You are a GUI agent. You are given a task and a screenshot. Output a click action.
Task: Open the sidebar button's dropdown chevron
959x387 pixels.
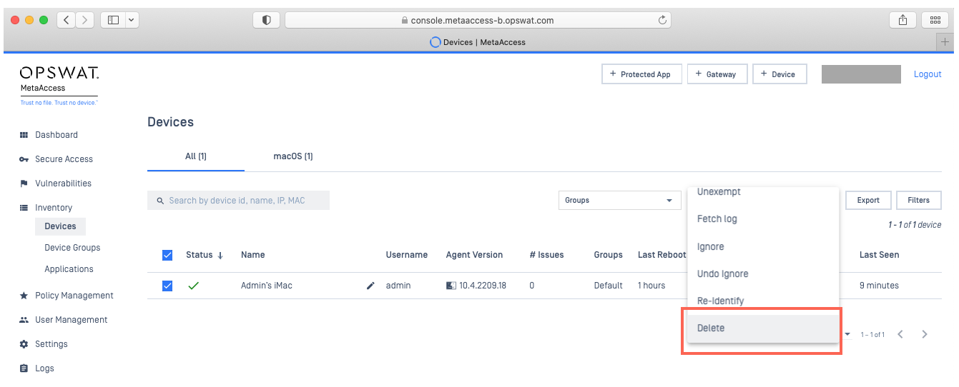click(x=132, y=20)
